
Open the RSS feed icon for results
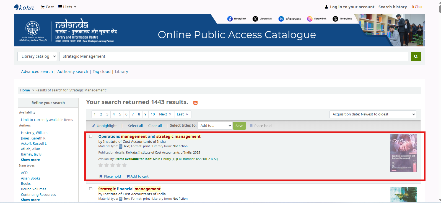pyautogui.click(x=195, y=103)
